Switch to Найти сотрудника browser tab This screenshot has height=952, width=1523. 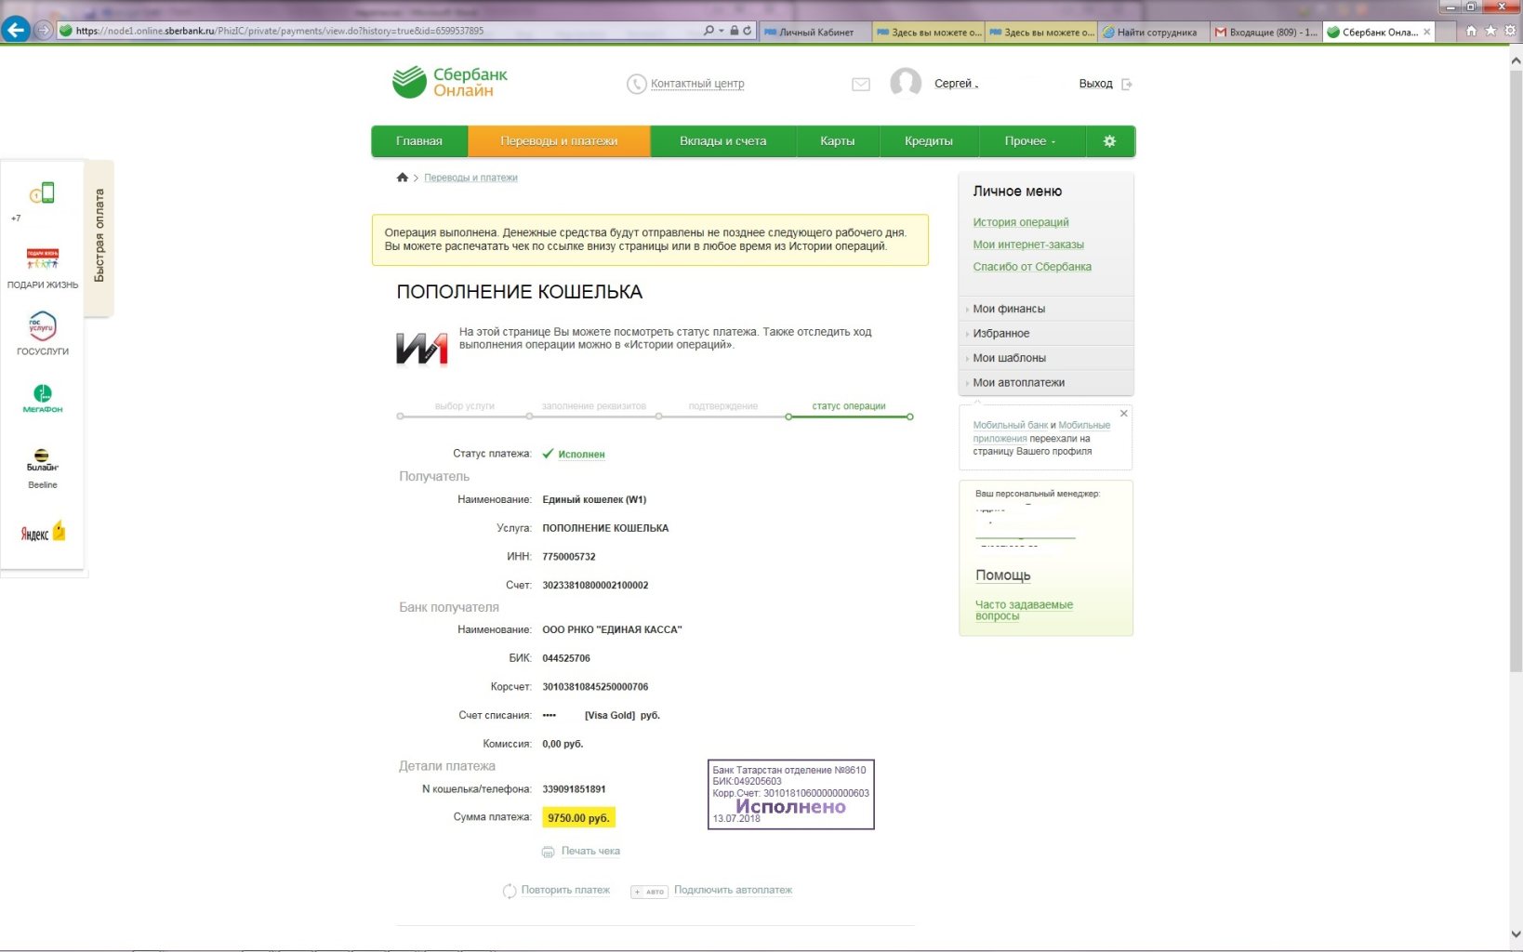pos(1155,32)
